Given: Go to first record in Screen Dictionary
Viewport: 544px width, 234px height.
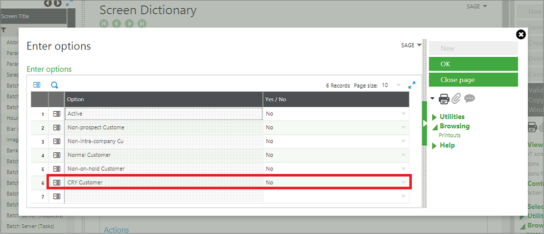Looking at the screenshot, I should [104, 23].
